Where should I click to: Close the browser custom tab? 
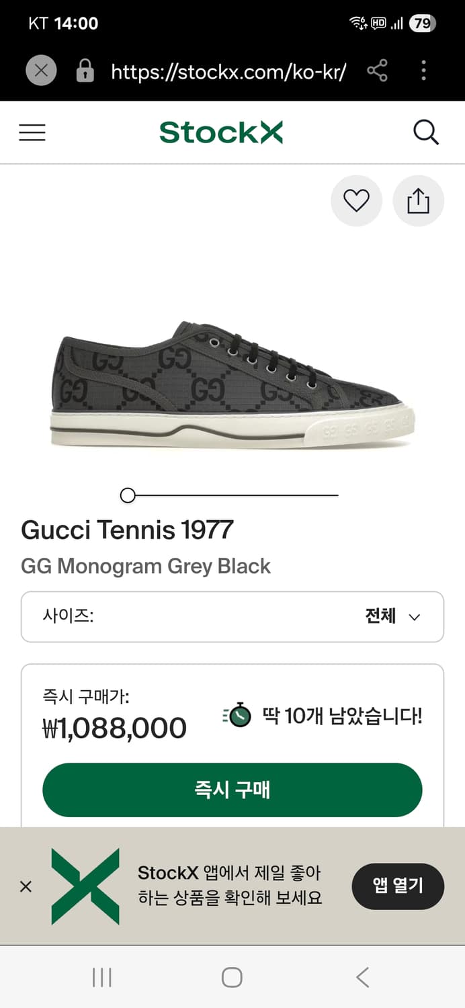pos(41,71)
